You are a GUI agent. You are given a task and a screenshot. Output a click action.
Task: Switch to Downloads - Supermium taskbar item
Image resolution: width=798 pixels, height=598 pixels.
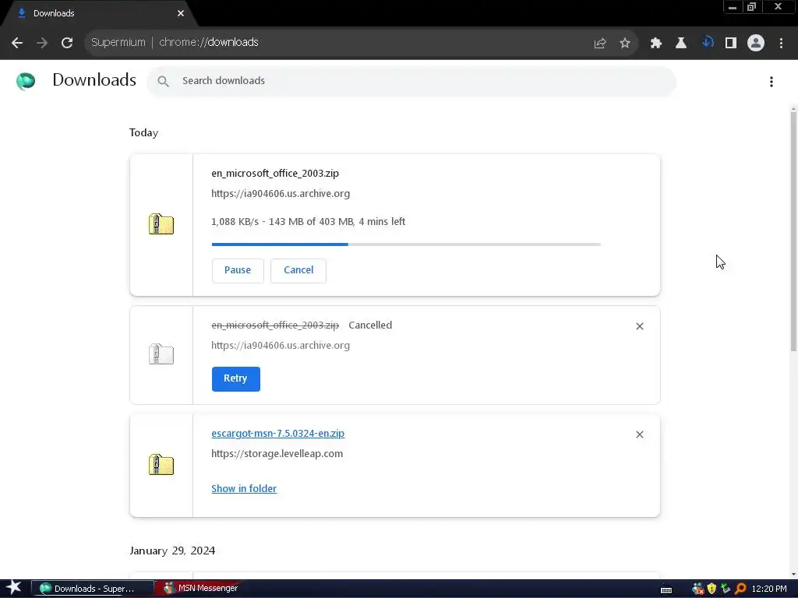93,589
